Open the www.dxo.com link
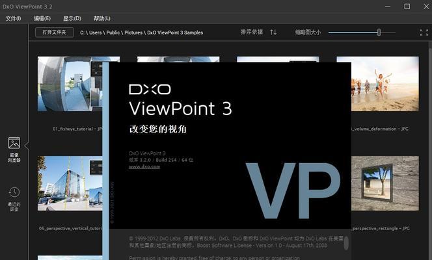The width and height of the screenshot is (432, 260). pos(144,166)
